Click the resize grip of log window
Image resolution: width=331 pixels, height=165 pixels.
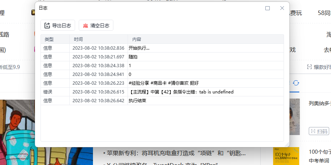point(287,145)
